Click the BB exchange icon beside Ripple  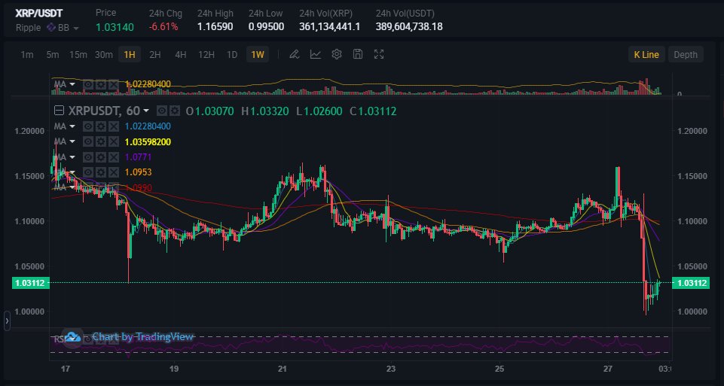click(x=51, y=28)
